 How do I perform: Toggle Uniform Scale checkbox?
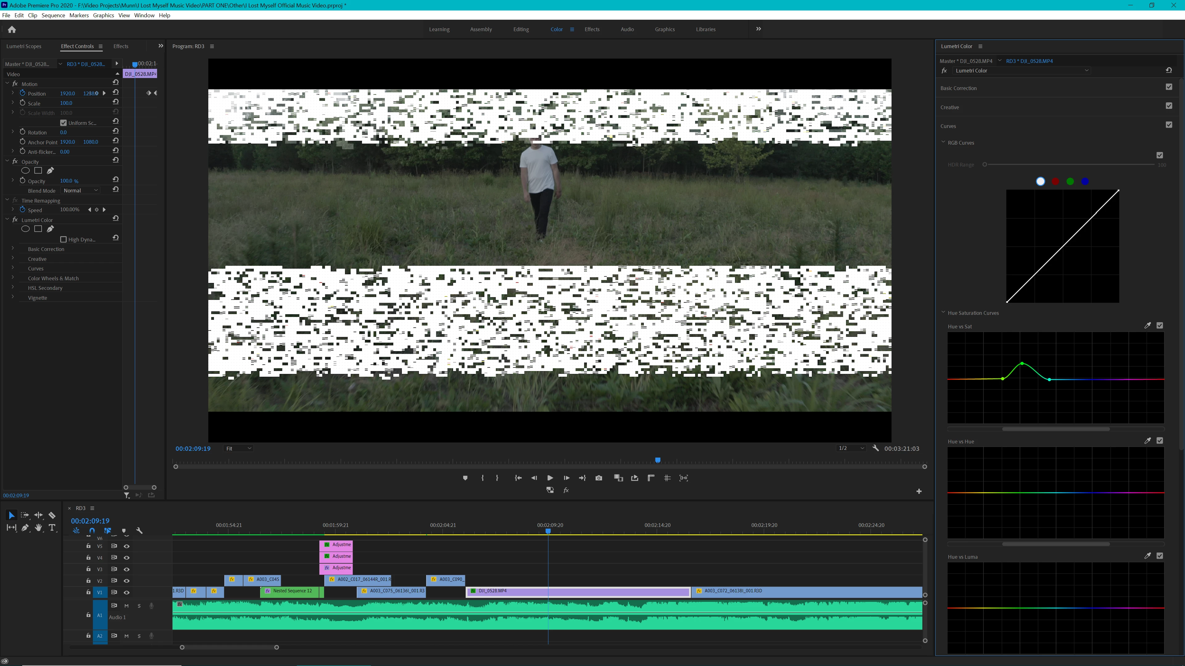(64, 123)
